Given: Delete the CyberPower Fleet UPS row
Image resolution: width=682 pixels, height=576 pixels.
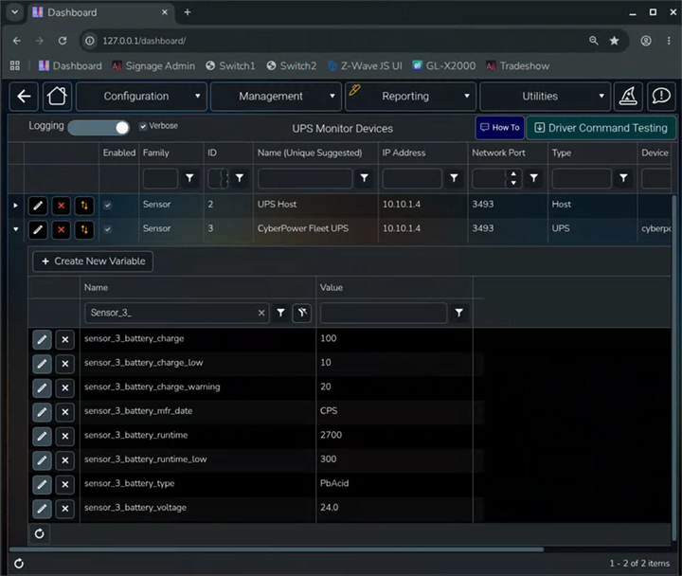Looking at the screenshot, I should [62, 229].
